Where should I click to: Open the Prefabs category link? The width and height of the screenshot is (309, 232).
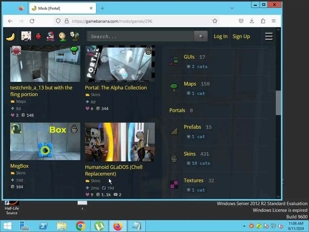[x=192, y=127]
